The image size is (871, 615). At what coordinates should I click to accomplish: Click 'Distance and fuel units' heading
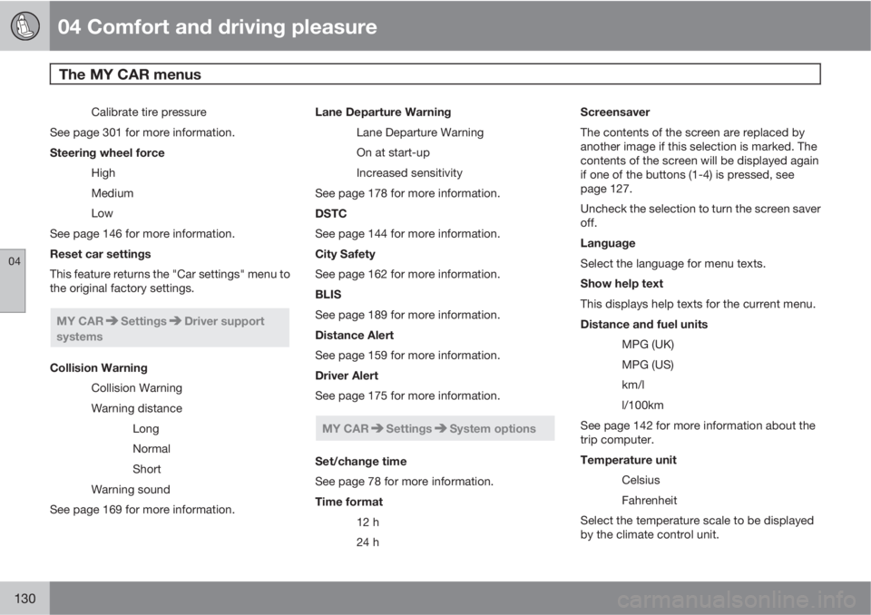tap(644, 325)
